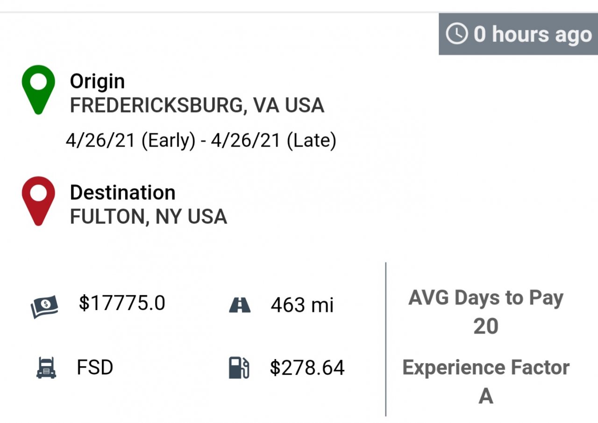Tap the AVG Days to Pay label
Viewport: 598px width, 423px height.
(486, 297)
